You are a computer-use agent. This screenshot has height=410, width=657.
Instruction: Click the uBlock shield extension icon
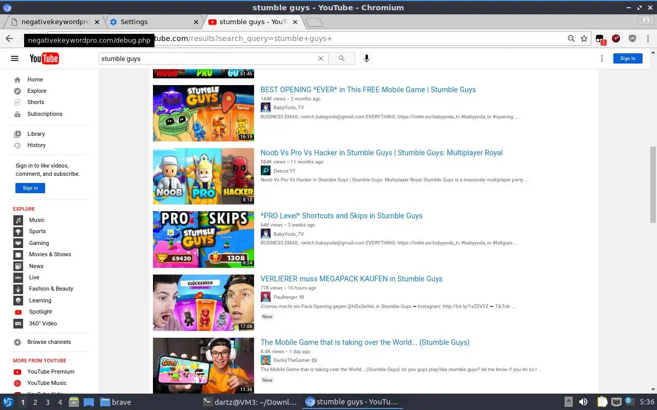click(x=632, y=38)
